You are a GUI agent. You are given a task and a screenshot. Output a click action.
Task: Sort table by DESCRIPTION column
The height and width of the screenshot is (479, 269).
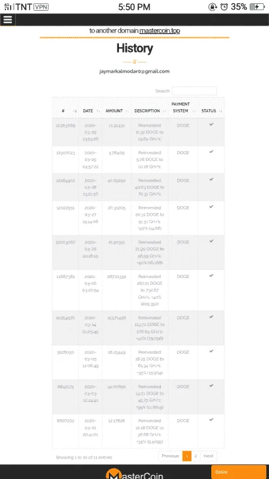[x=149, y=111]
